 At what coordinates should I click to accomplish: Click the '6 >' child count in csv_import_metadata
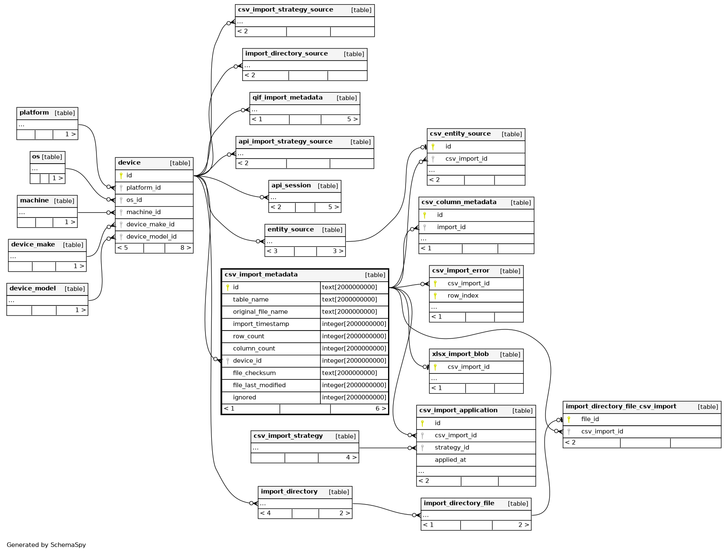(x=380, y=409)
